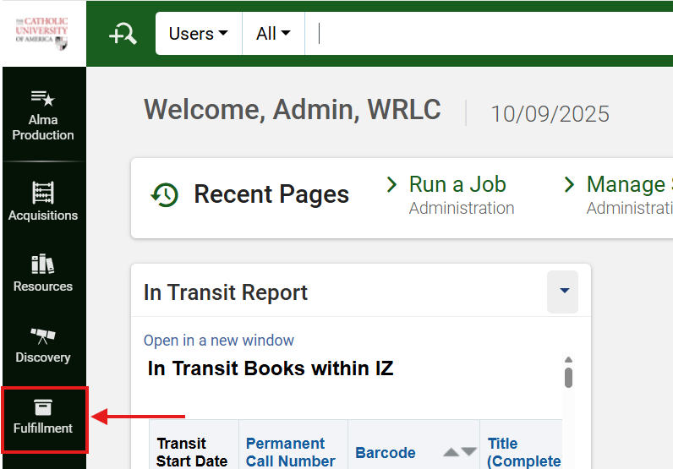Expand the All search field dropdown
Image resolution: width=673 pixels, height=469 pixels.
273,34
